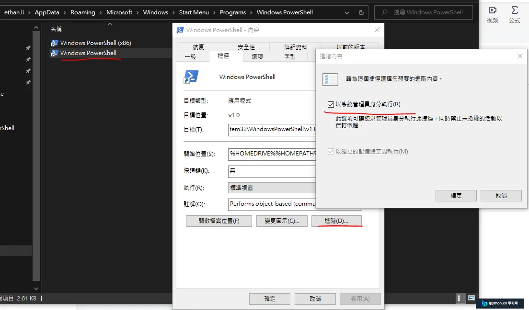Click the 註解(O) comment field
This screenshot has height=310, width=529.
tap(272, 204)
